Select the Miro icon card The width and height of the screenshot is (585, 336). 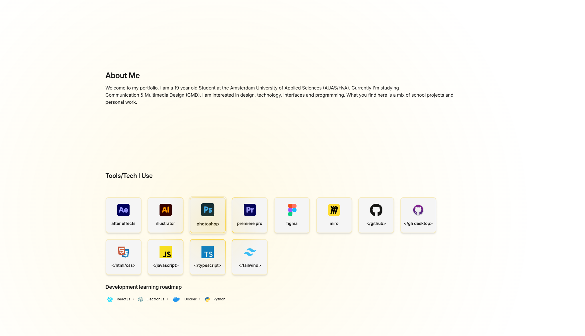tap(334, 215)
